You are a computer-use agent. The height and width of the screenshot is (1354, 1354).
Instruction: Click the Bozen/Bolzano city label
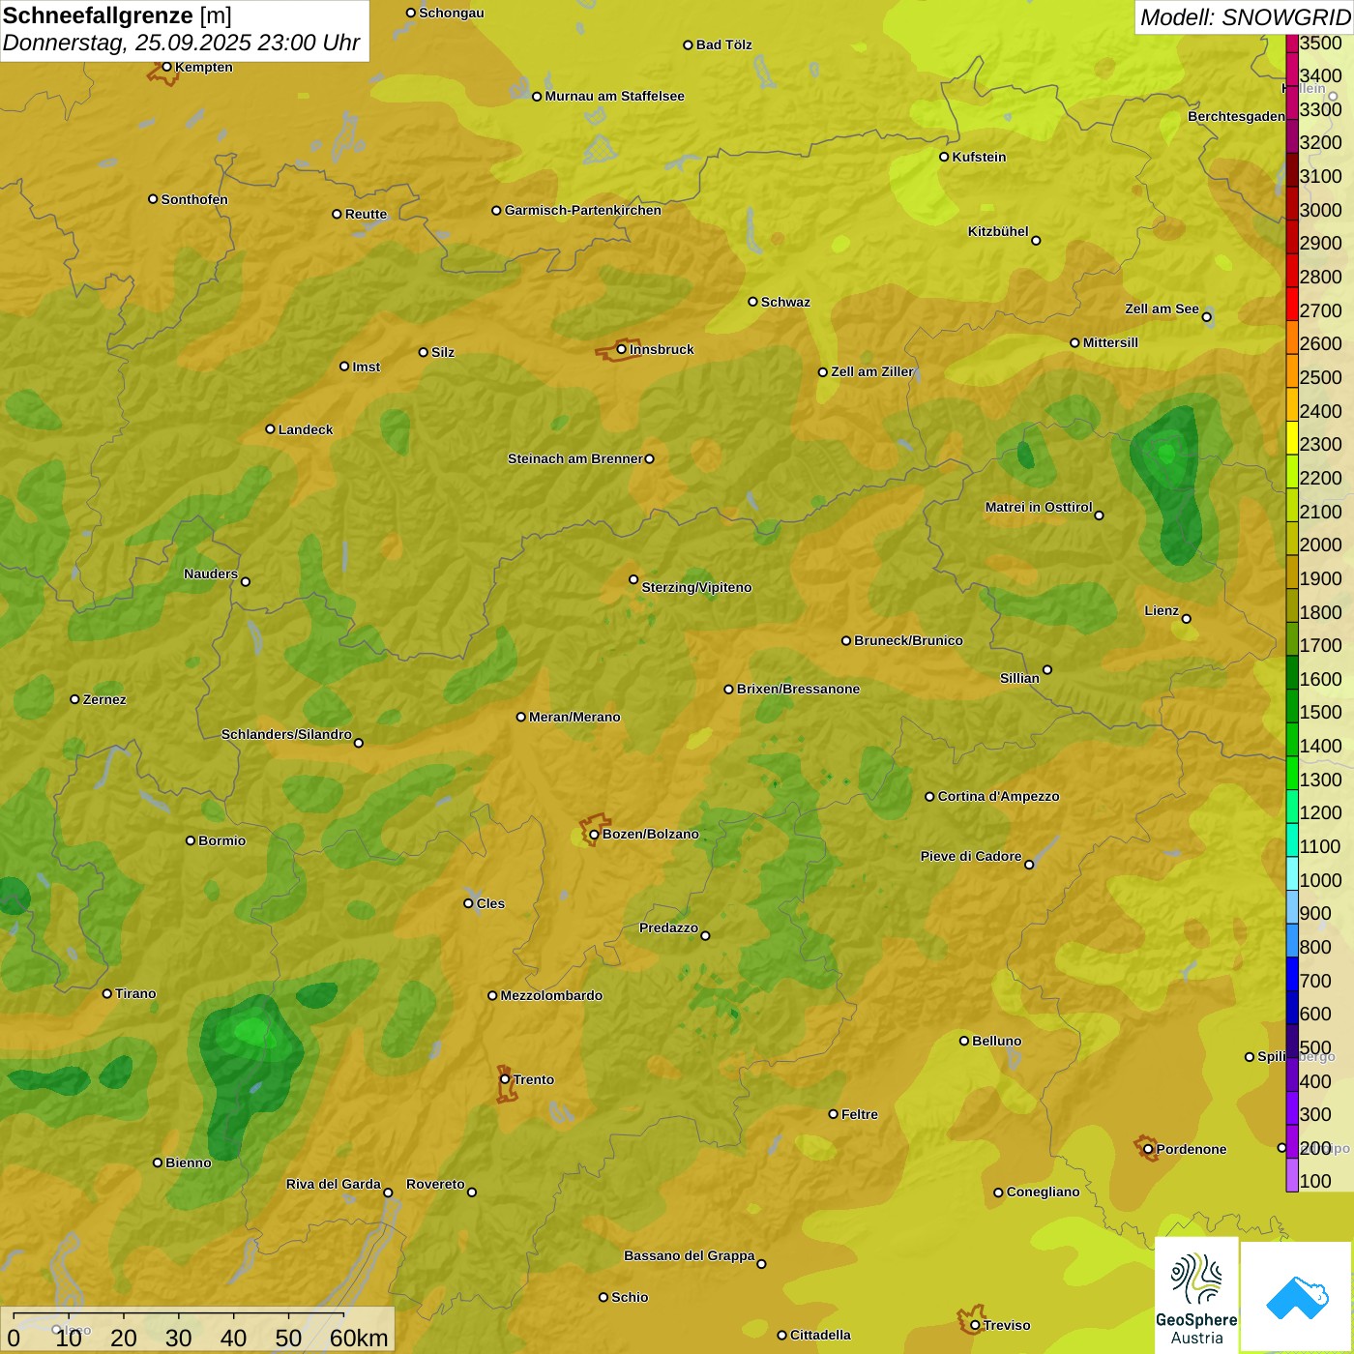point(650,834)
